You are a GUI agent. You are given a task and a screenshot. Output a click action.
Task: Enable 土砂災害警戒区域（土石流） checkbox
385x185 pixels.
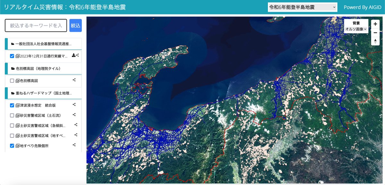12,115
